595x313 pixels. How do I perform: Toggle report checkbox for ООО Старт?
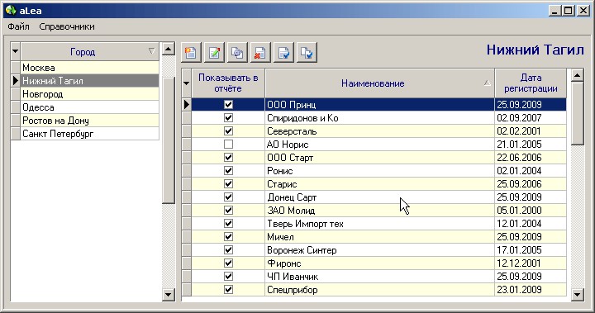click(228, 157)
